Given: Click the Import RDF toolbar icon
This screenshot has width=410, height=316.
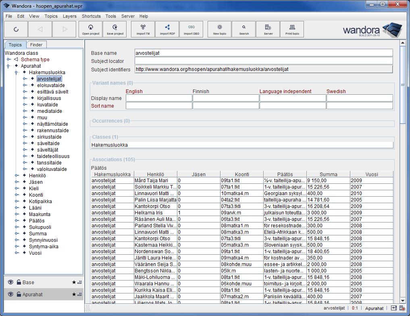Looking at the screenshot, I should click(x=167, y=29).
